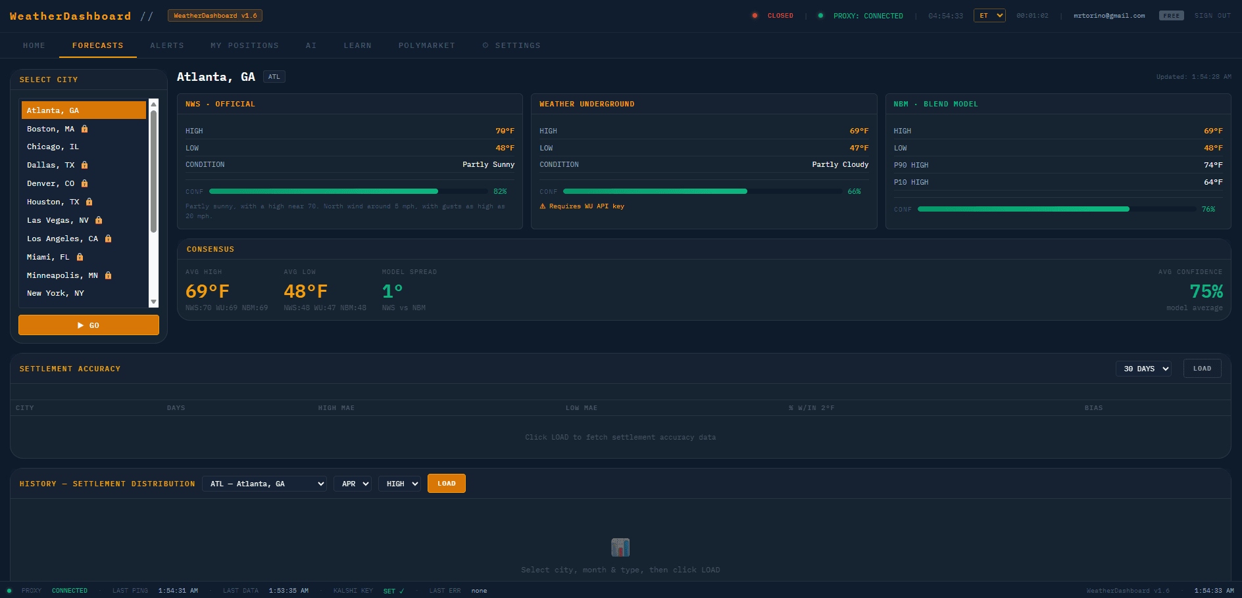Screen dimensions: 1242x598
Task: Click the proxy status dot in the footer
Action: coord(15,590)
